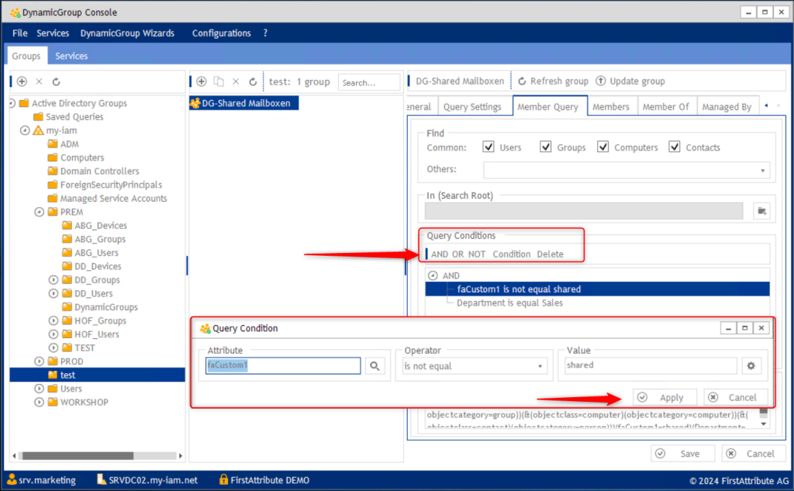Select the copy icon in the group toolbar

click(219, 81)
